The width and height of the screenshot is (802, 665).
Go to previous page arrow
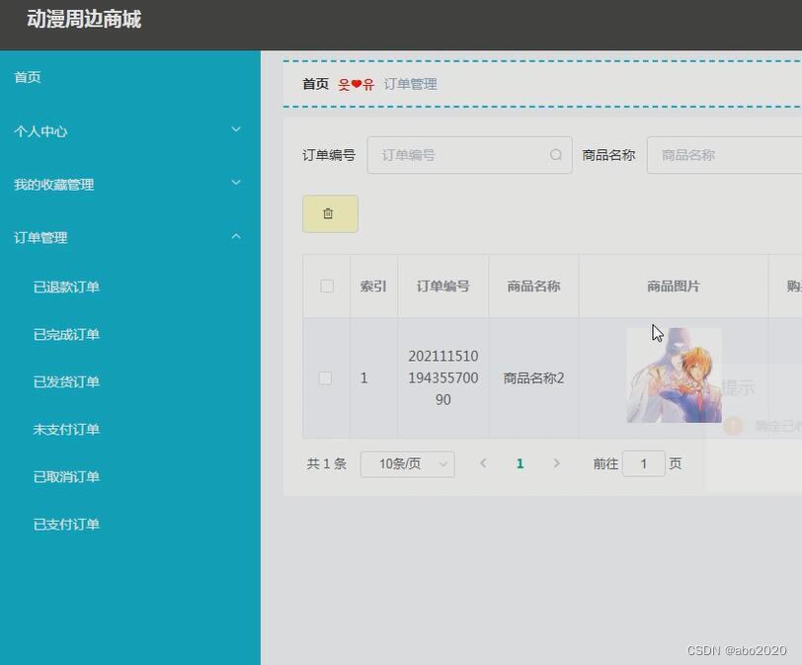(483, 463)
